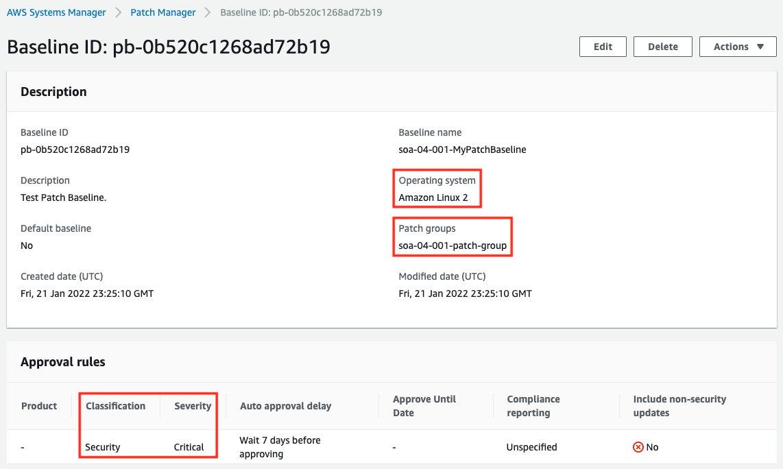This screenshot has height=469, width=783.
Task: Click the Classification column header
Action: click(117, 406)
